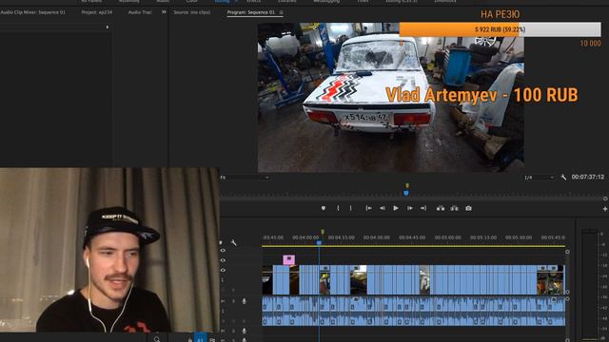Image resolution: width=609 pixels, height=342 pixels.
Task: Open the Button Editor plus icon
Action: pos(605,209)
